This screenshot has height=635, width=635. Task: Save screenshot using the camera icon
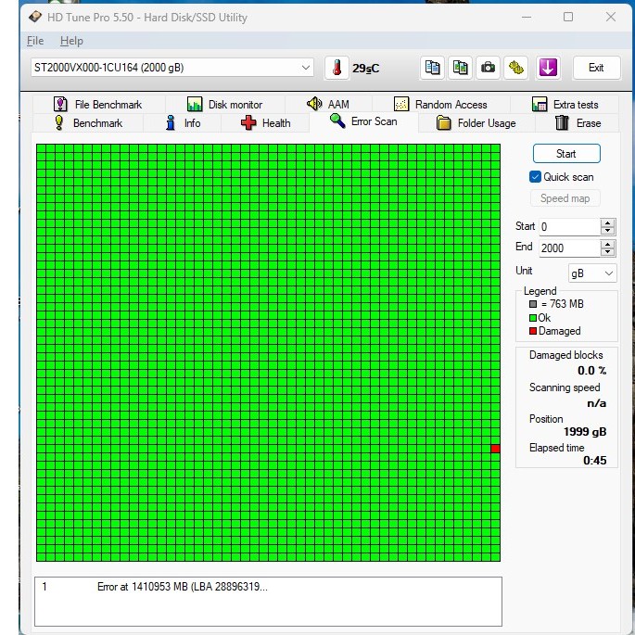(488, 68)
